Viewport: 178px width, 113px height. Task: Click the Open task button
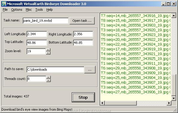(82, 21)
